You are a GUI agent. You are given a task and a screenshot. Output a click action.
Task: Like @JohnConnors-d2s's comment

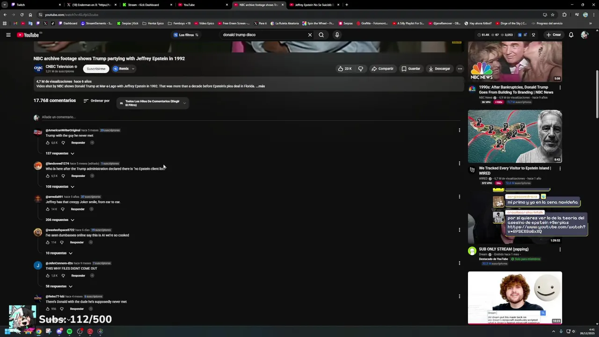pos(48,276)
